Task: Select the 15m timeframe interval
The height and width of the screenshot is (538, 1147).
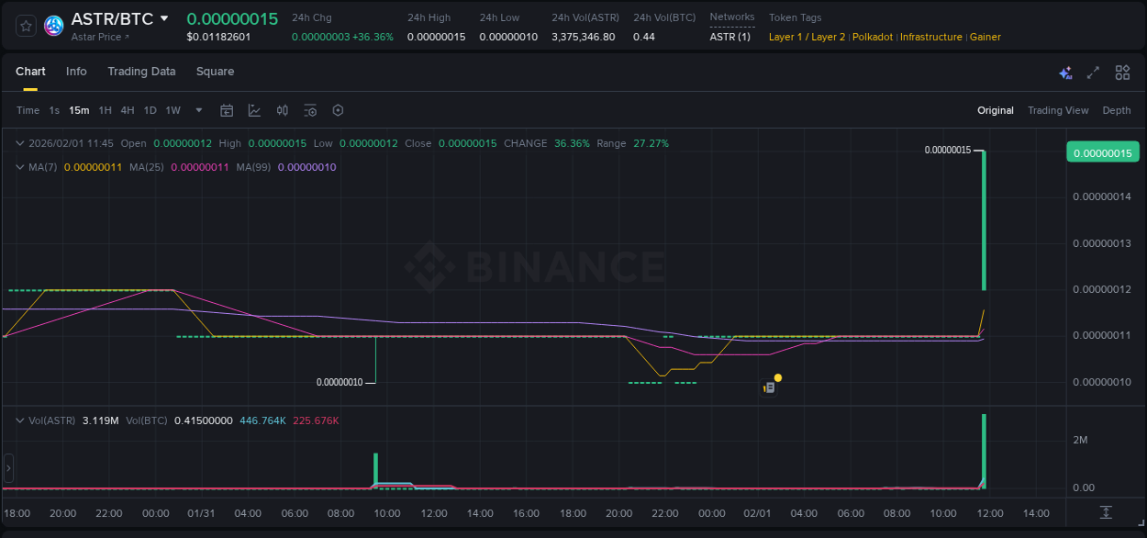Action: (x=79, y=109)
